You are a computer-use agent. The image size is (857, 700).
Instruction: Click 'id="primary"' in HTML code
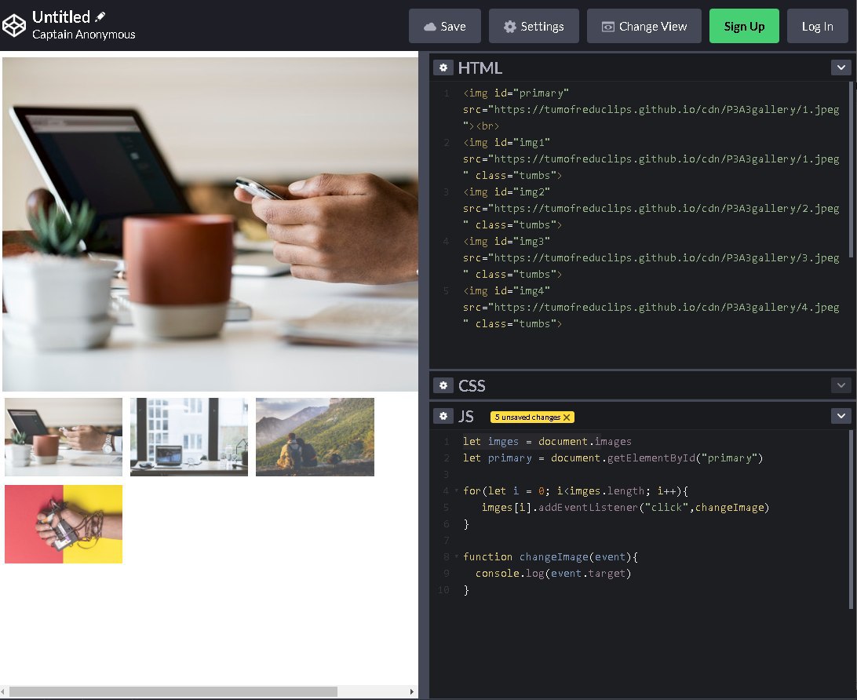pos(532,93)
